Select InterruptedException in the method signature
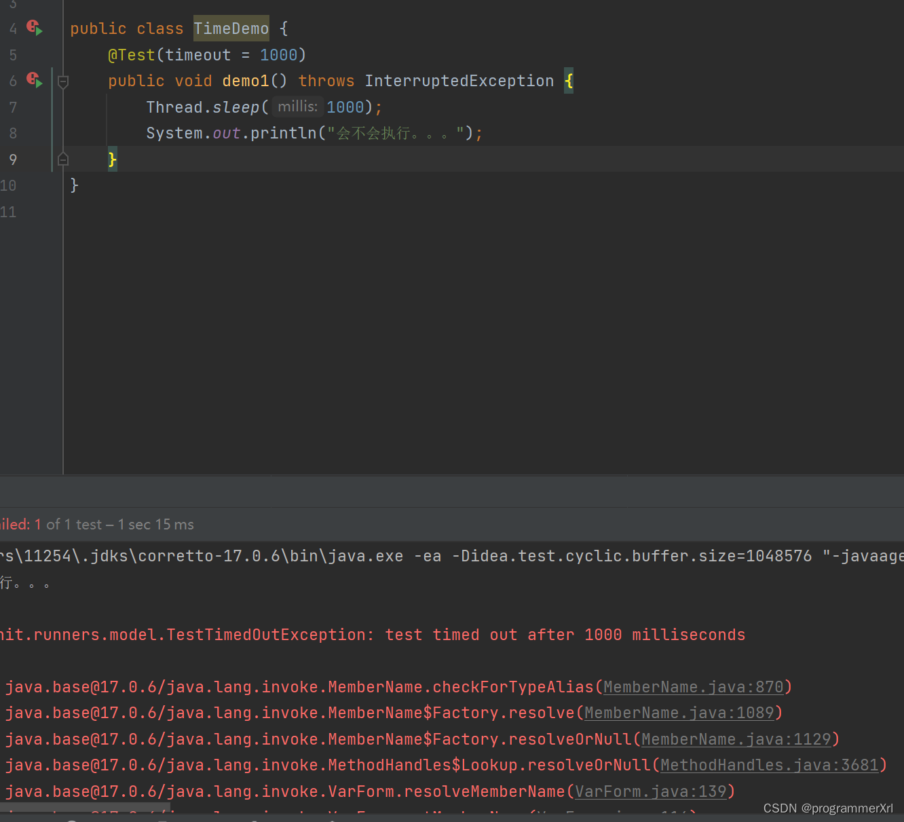The image size is (904, 822). (459, 81)
